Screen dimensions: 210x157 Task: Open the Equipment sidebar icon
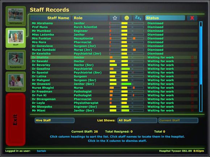(x=16, y=60)
